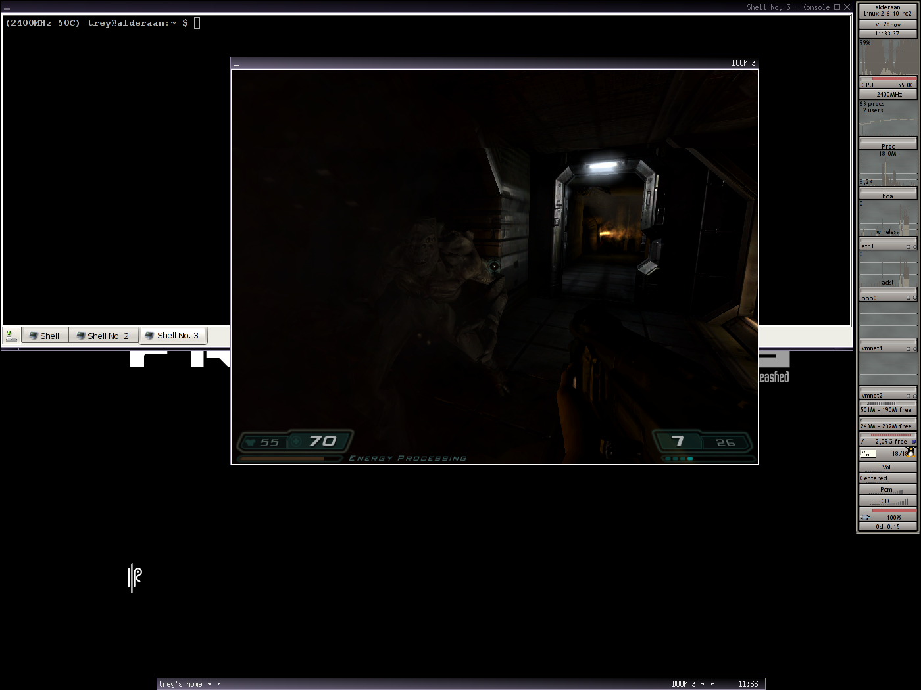Click the mail envelope count 18/18
Screen dimensions: 921x690
[899, 454]
